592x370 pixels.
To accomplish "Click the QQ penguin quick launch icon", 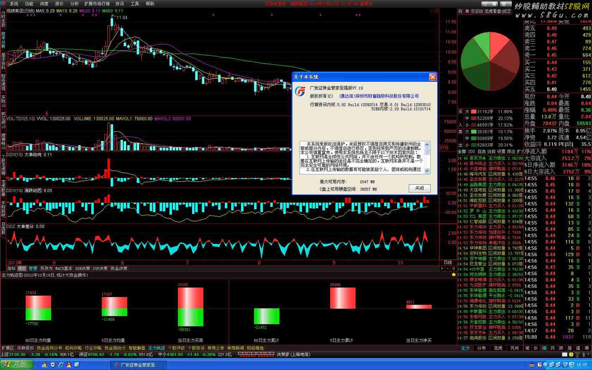I will (x=69, y=365).
